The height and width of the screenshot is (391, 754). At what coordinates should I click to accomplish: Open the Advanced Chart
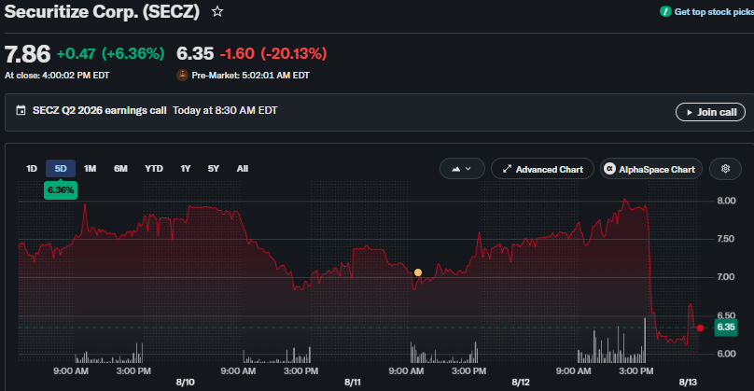[542, 169]
